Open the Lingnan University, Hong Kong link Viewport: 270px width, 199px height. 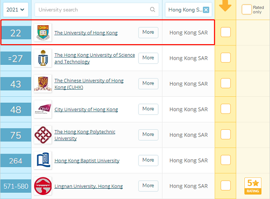coord(88,186)
